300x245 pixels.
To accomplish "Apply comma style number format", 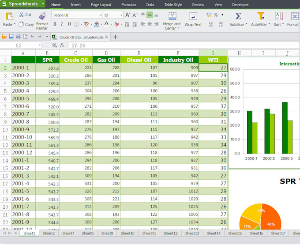I will point(222,15).
